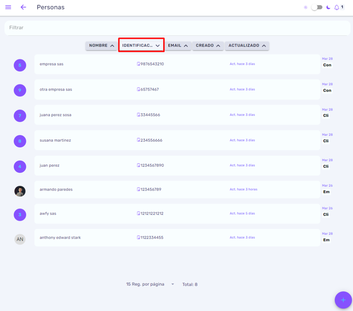Click ID icon beside 1234567890
This screenshot has width=353, height=311.
click(x=139, y=165)
